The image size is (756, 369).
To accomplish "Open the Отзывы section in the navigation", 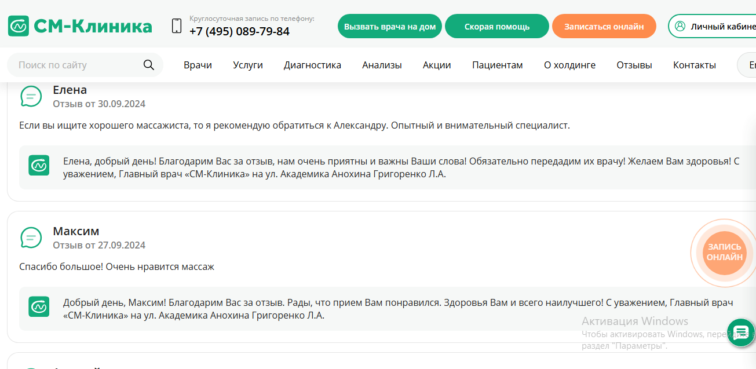I will 634,65.
